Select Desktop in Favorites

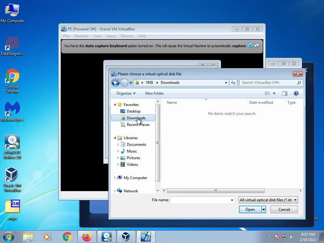134,111
